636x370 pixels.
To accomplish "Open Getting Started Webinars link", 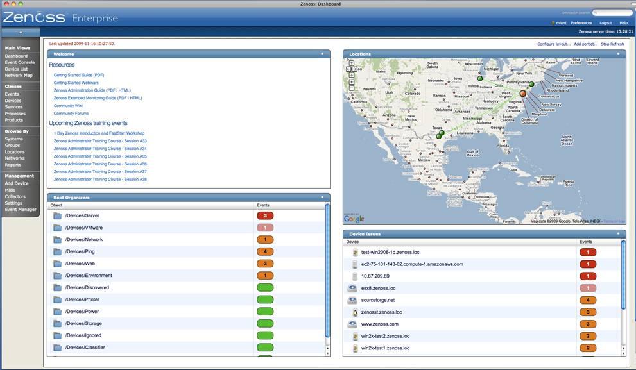I will (x=76, y=83).
